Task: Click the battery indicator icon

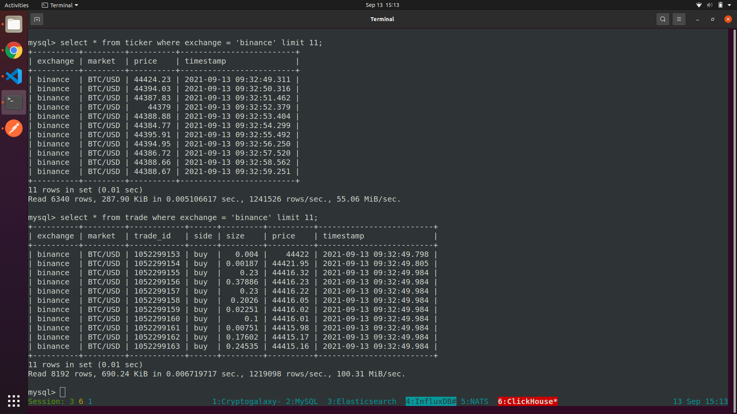Action: (720, 5)
